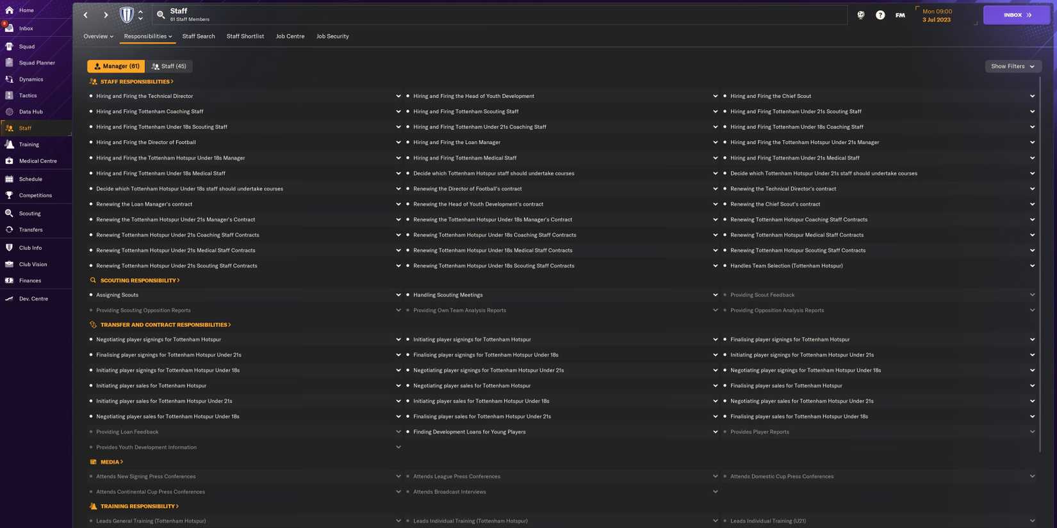This screenshot has width=1057, height=528.
Task: Switch to Staff (45) responsibilities view
Action: [169, 67]
